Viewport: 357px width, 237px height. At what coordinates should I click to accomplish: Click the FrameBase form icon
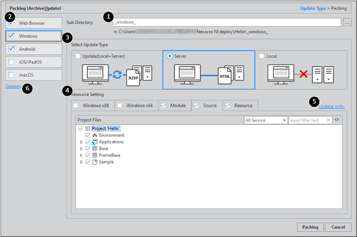click(x=95, y=155)
